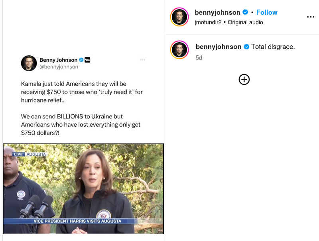The image size is (319, 241).
Task: Click the black affiliate badge in the tweet
Action: pyautogui.click(x=87, y=60)
